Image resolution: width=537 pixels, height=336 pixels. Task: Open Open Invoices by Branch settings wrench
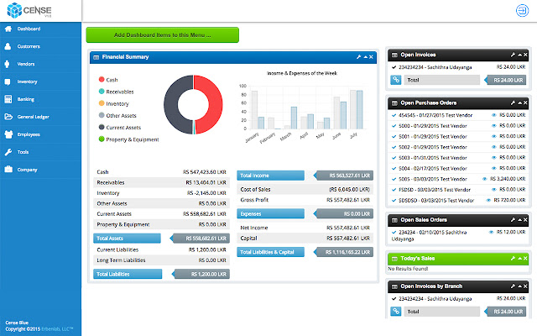[513, 286]
